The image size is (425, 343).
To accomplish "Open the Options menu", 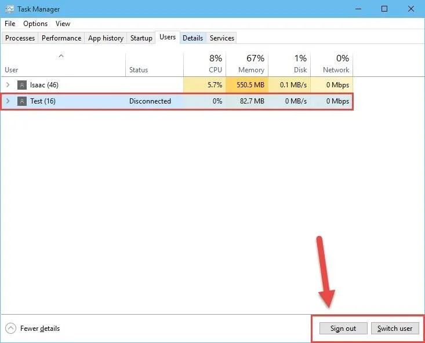I will point(35,24).
